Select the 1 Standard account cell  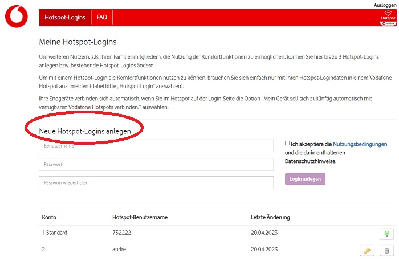point(55,233)
